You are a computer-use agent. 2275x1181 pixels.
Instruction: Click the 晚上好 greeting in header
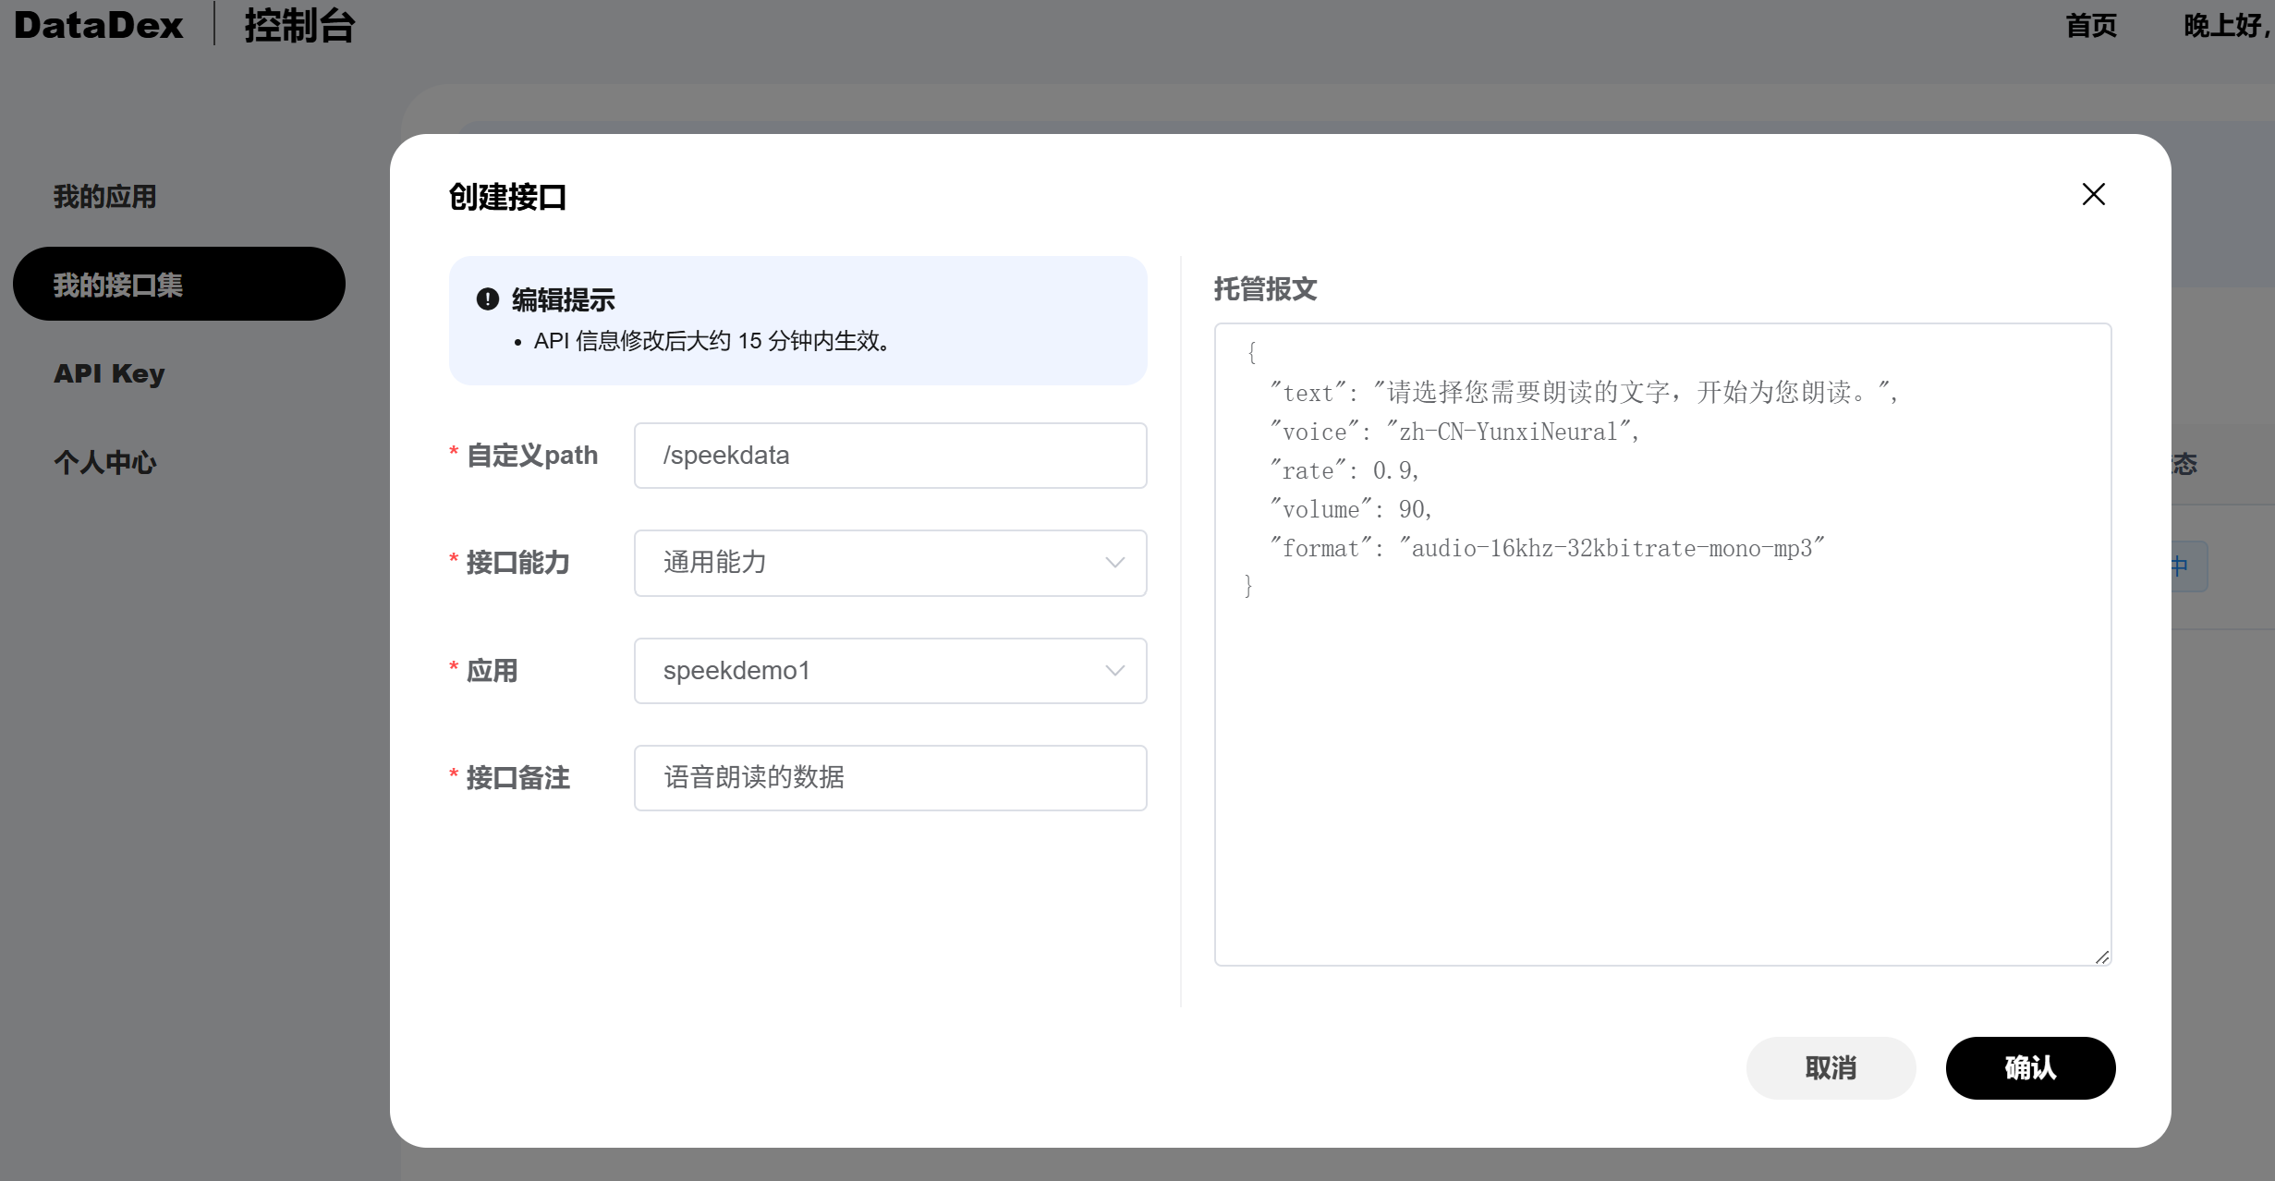[x=2225, y=25]
